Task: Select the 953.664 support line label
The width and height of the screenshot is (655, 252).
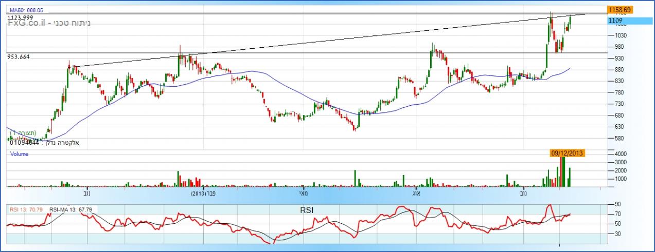Action: click(19, 57)
